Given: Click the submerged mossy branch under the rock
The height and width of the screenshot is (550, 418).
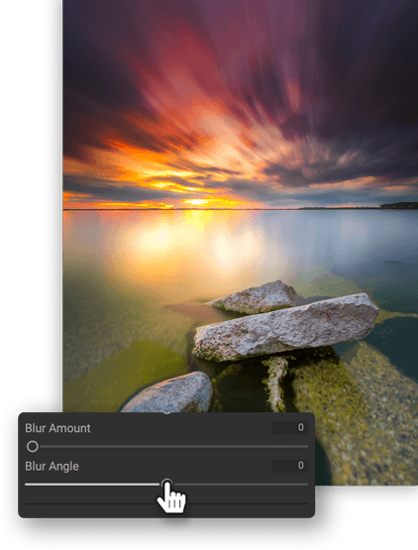Looking at the screenshot, I should [275, 384].
